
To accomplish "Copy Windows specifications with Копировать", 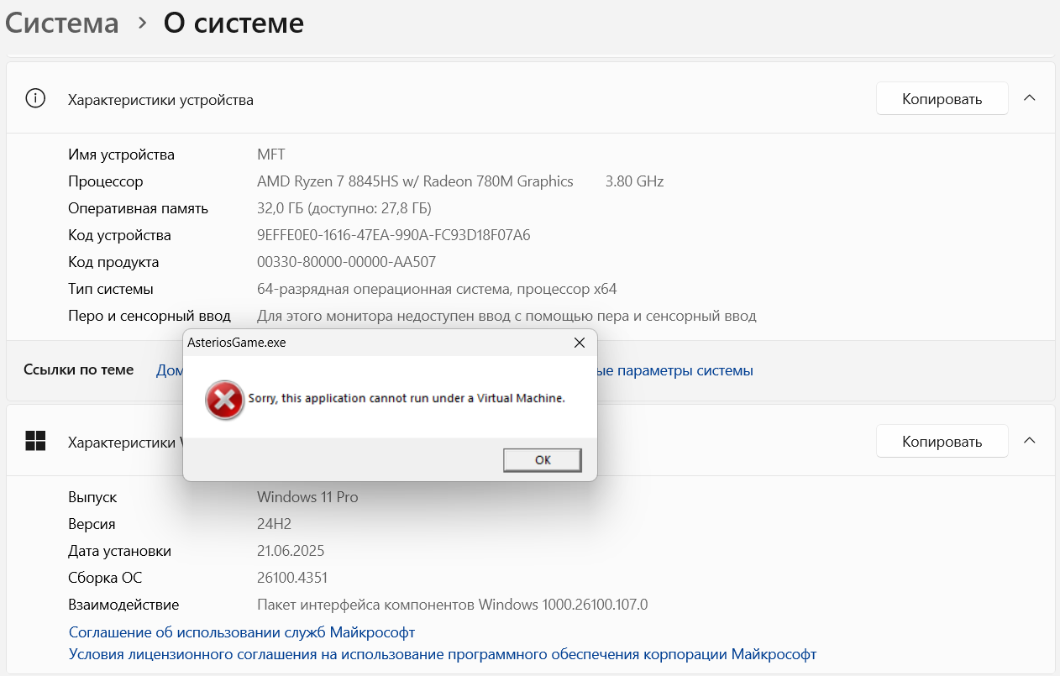I will pyautogui.click(x=942, y=441).
